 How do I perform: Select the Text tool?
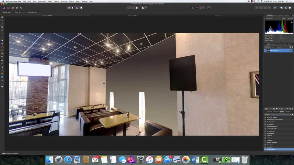click(2, 80)
